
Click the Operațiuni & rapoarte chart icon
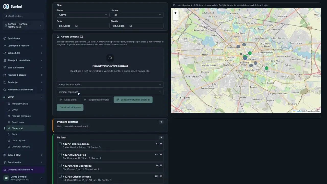[x=5, y=46]
